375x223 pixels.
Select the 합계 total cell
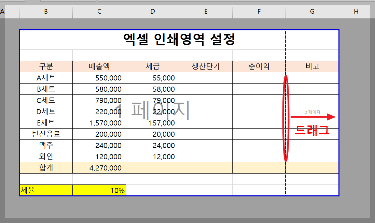pos(45,168)
